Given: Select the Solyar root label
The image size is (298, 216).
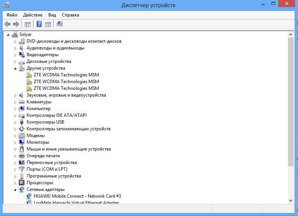Looking at the screenshot, I should pos(25,34).
